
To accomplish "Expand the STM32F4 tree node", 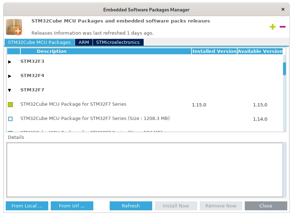I will 10,76.
